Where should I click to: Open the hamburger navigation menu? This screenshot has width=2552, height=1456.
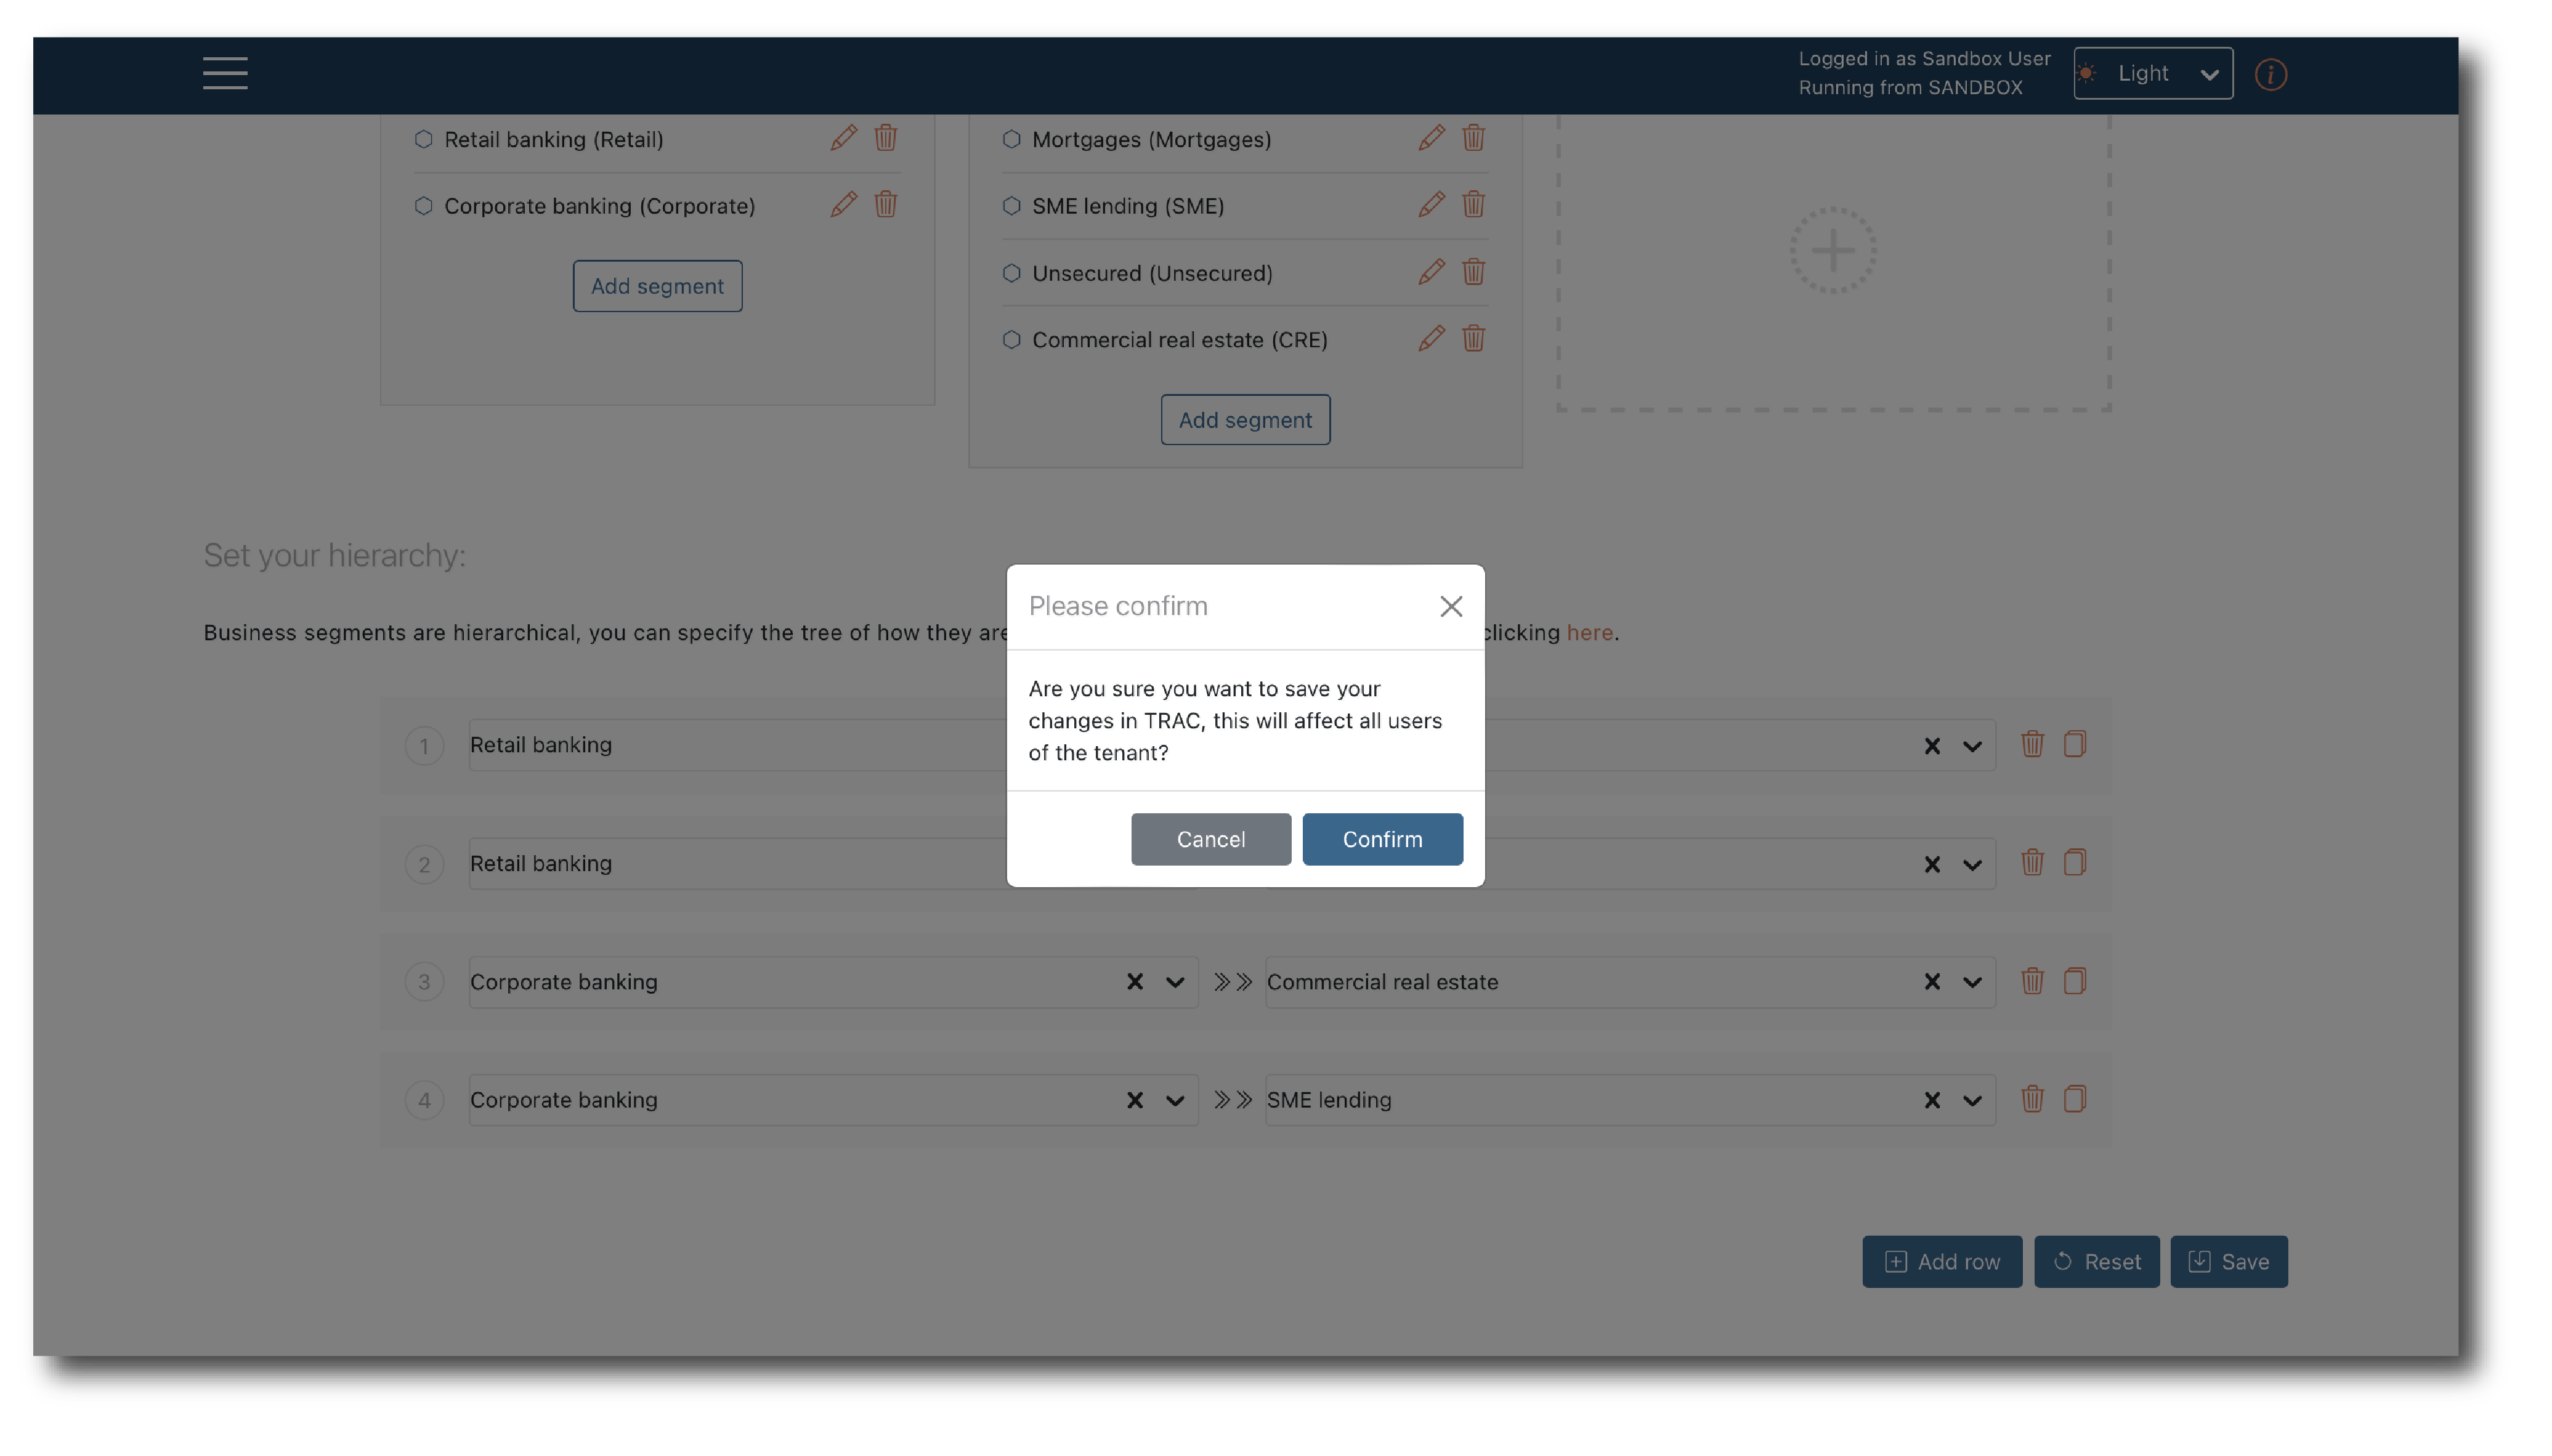[x=225, y=73]
